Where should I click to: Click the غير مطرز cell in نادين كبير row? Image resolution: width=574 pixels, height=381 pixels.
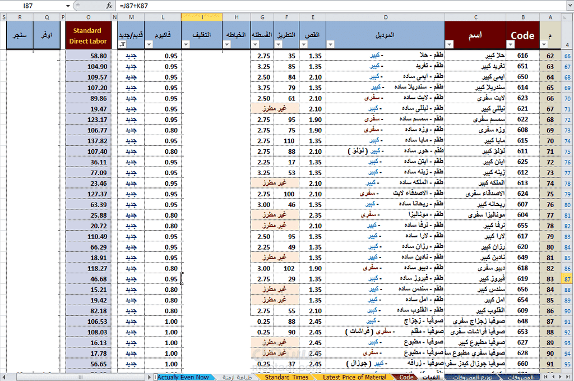275,258
